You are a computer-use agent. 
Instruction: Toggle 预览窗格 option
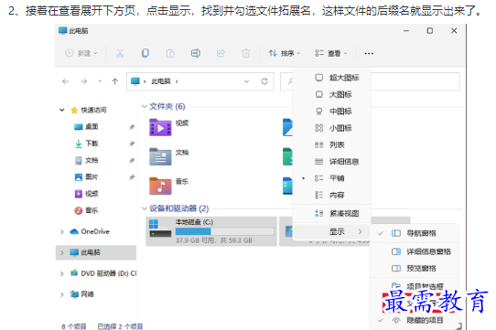[414, 269]
